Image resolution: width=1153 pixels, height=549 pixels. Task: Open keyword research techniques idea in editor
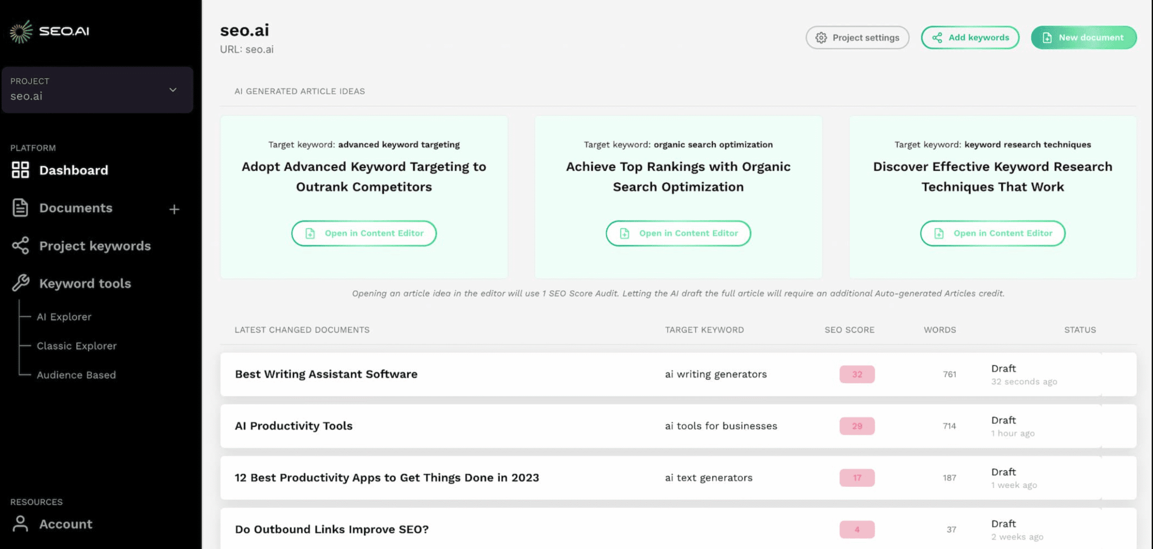[993, 233]
